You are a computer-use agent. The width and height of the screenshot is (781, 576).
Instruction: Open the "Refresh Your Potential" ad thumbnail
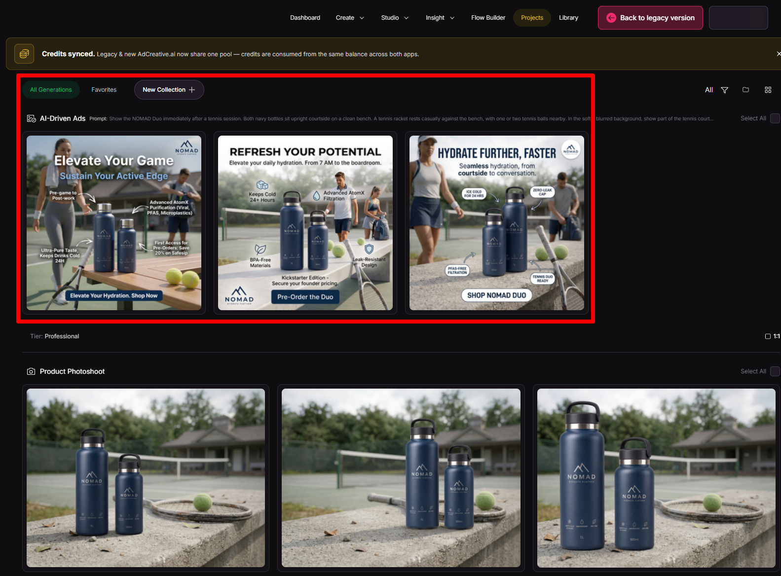point(305,223)
